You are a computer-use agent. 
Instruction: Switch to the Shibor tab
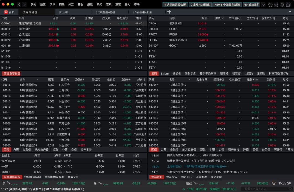click(165, 73)
